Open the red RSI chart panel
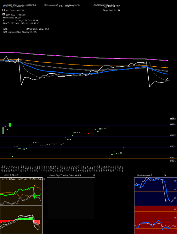Viewport: 177px width, 234px height. (155, 220)
